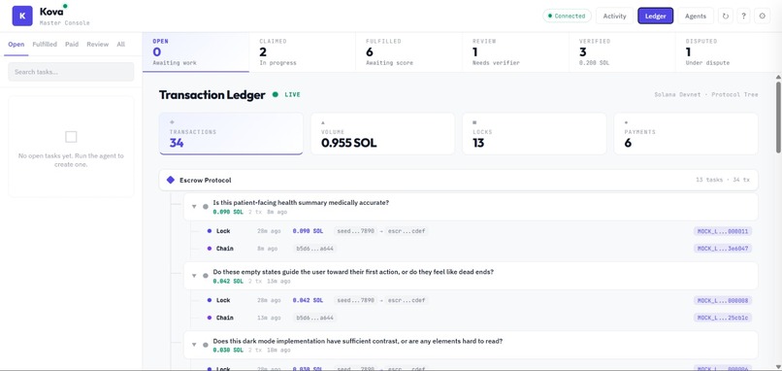Open the patient-facing health summary task title

point(301,202)
